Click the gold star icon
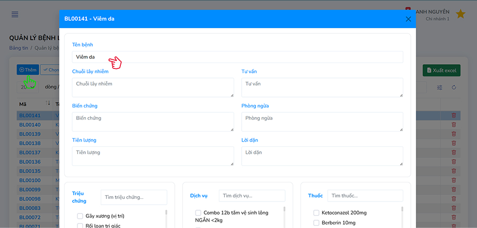This screenshot has height=228, width=477. [461, 14]
